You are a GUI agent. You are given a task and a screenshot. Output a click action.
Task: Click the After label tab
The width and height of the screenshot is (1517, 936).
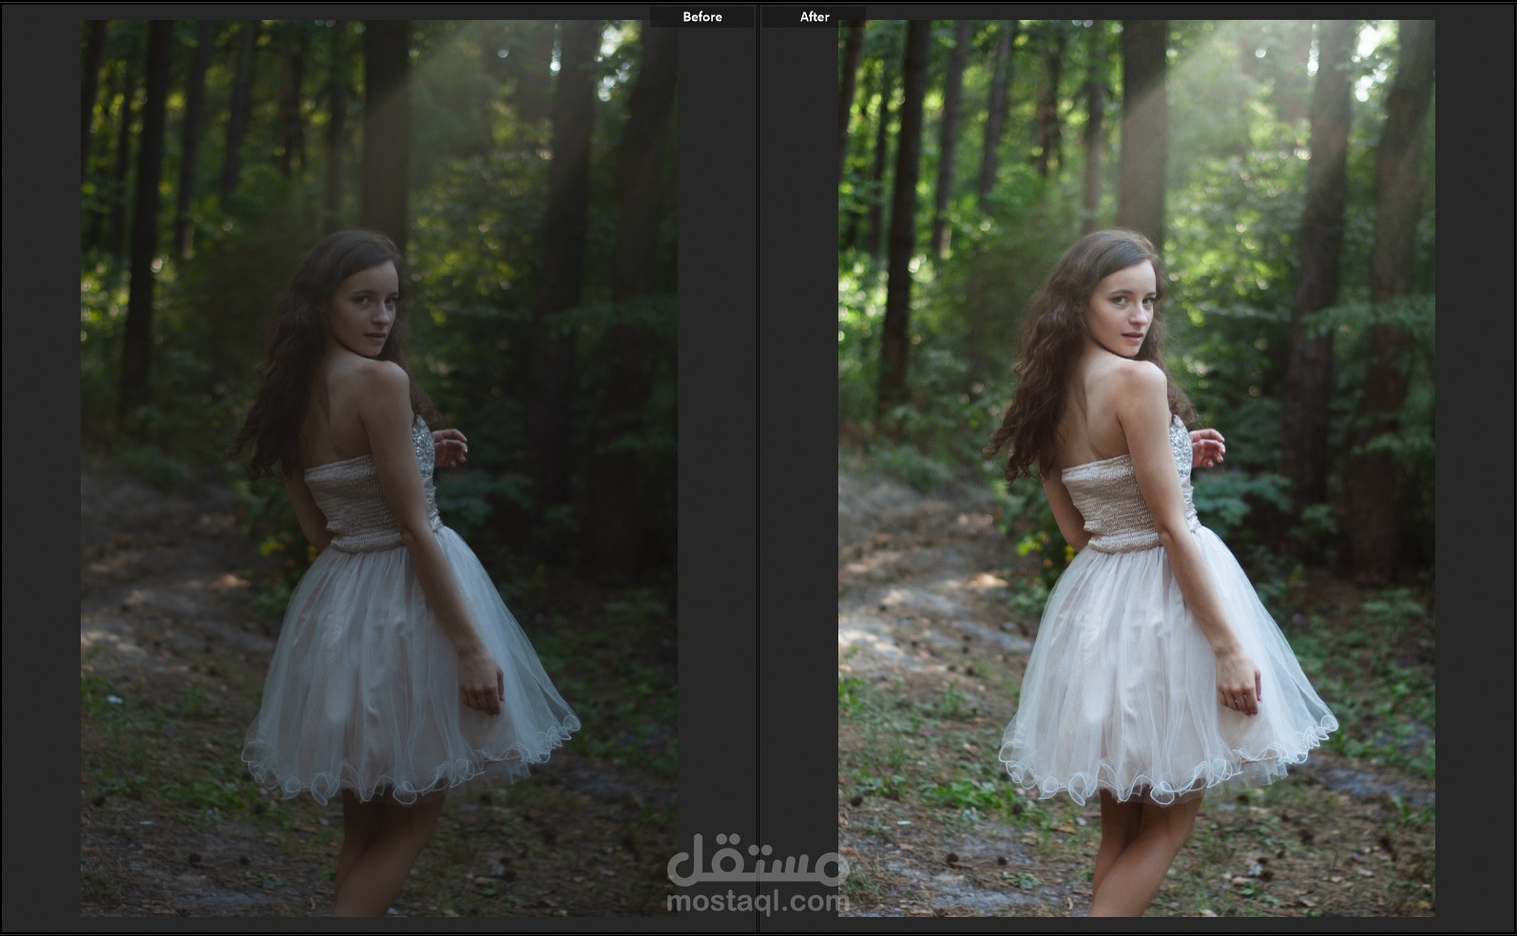tap(815, 17)
